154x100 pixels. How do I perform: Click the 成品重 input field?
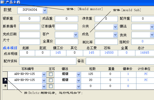coord(66,19)
